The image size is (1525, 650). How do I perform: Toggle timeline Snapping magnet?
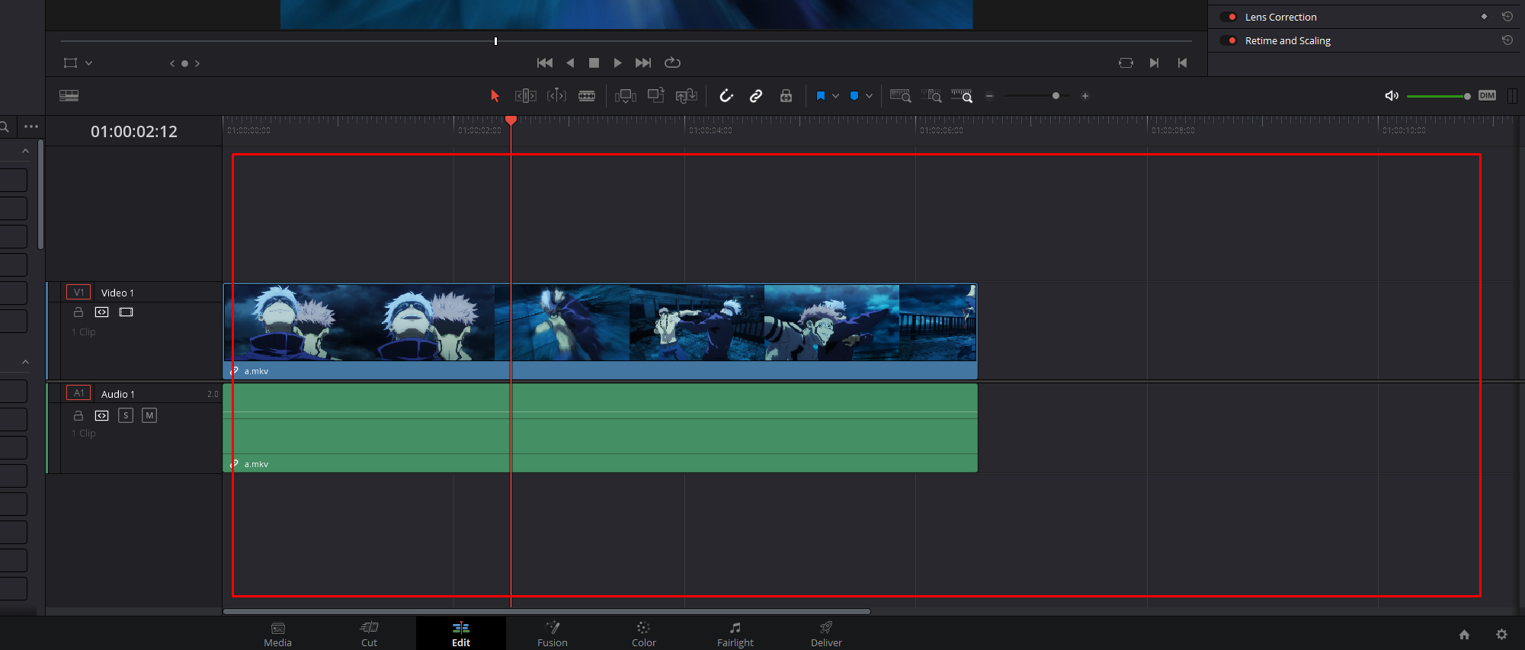(x=726, y=96)
